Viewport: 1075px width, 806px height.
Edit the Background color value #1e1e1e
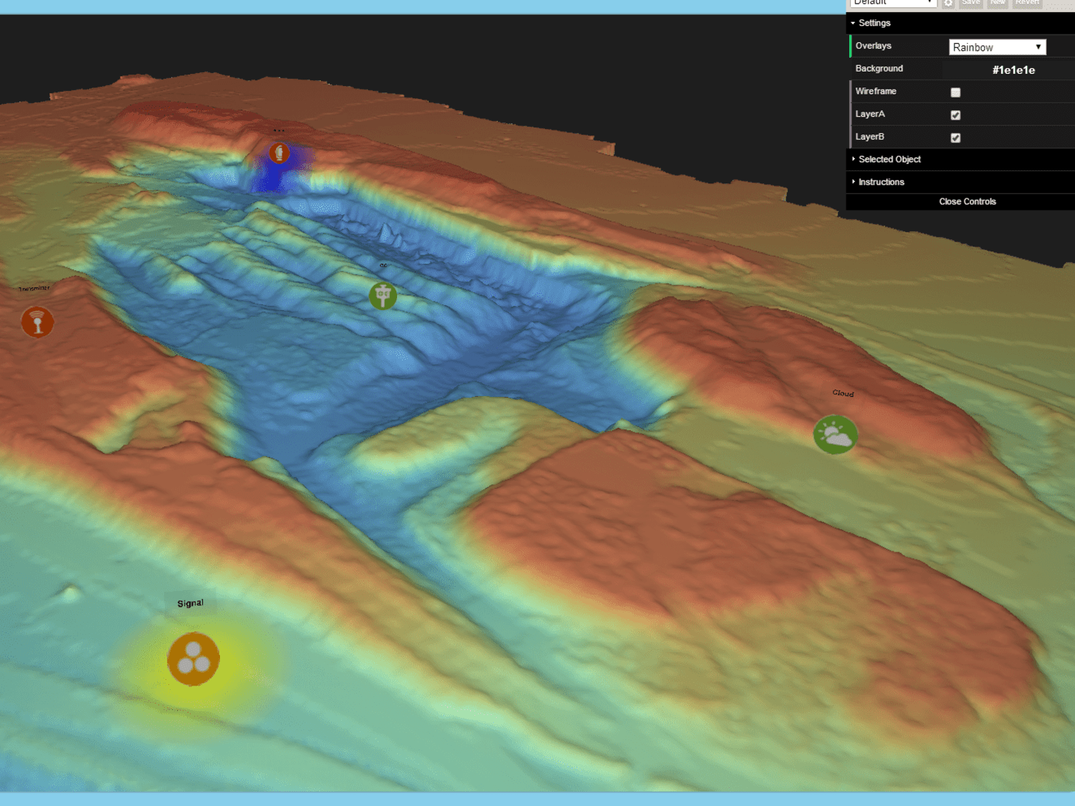[1013, 69]
